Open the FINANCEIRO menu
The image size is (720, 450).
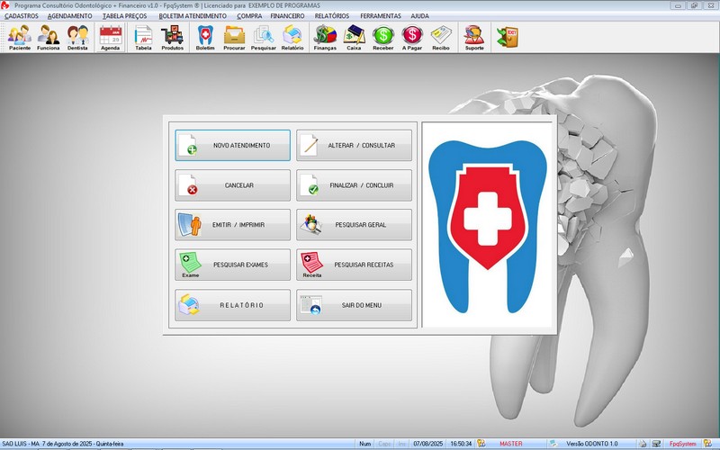click(287, 16)
